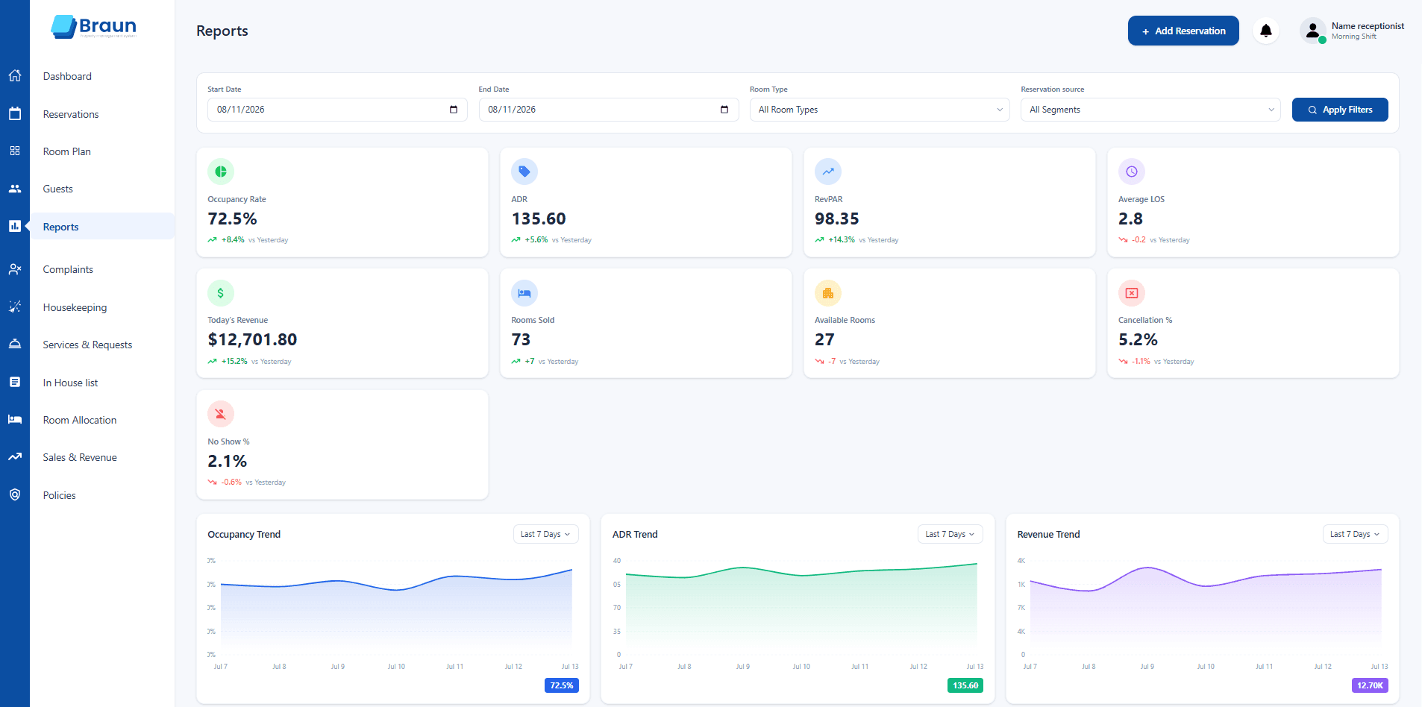The height and width of the screenshot is (707, 1422).
Task: Click the Average LOS value 2.8
Action: [1130, 219]
